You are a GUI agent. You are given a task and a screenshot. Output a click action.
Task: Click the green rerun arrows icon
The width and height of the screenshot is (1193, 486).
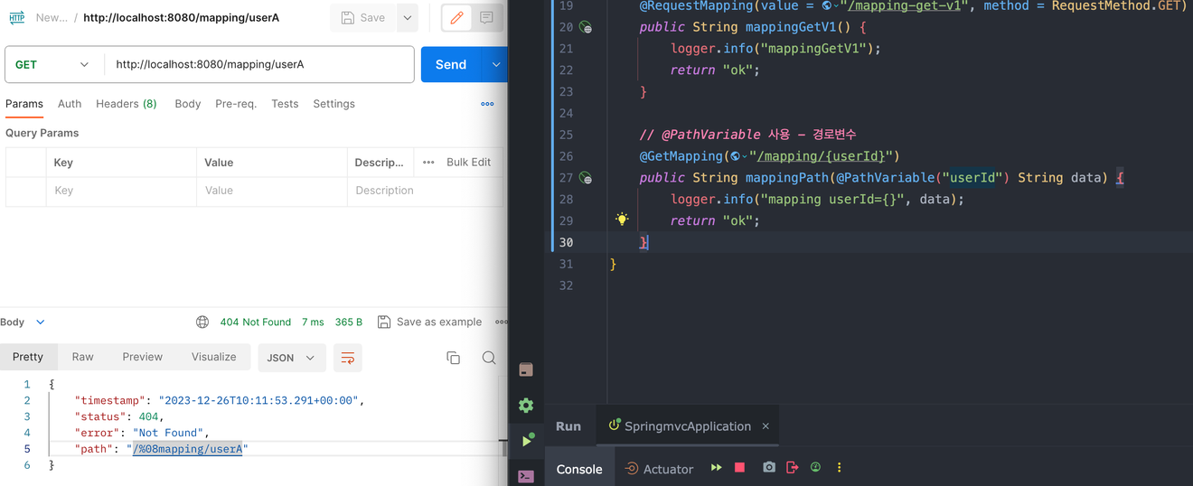(x=716, y=468)
